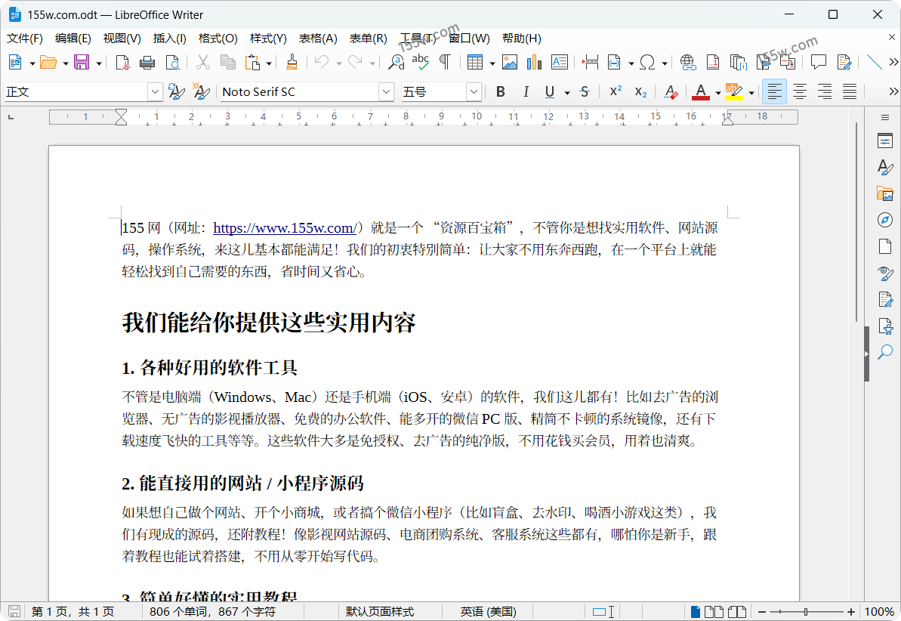This screenshot has width=901, height=621.
Task: Open the Noto Serif SC font dropdown
Action: (x=386, y=92)
